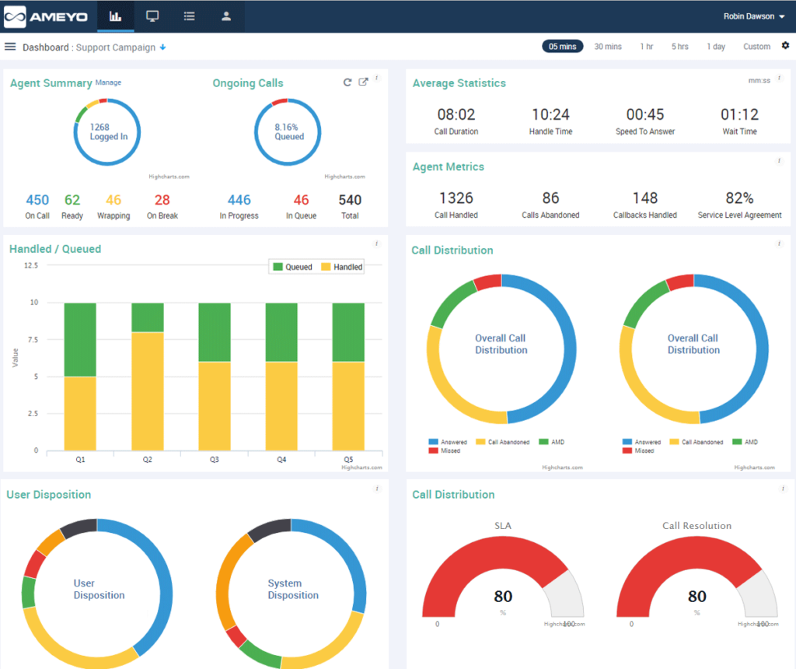Refresh the Ongoing Calls widget
The height and width of the screenshot is (669, 796).
tap(347, 81)
